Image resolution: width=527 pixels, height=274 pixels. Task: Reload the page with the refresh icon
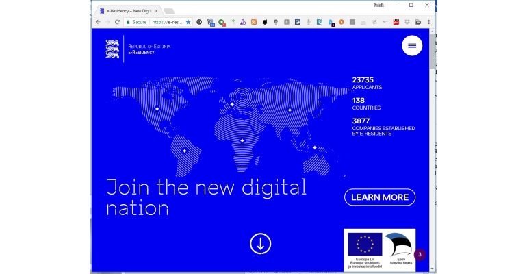[x=117, y=22]
